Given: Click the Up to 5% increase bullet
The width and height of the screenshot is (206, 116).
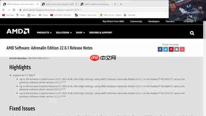Looking at the screenshot, I should pos(102,81).
